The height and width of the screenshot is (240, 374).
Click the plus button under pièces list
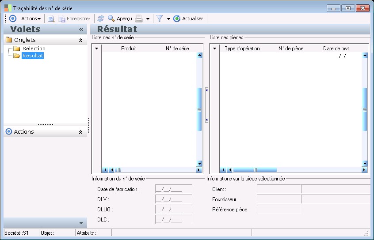(x=223, y=170)
